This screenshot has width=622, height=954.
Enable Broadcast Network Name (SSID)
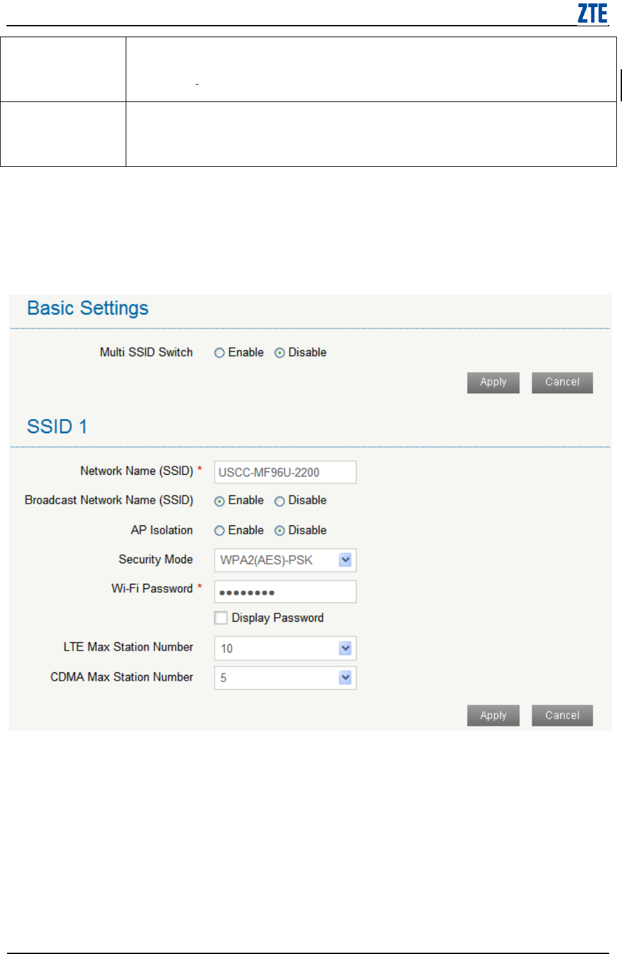click(219, 501)
